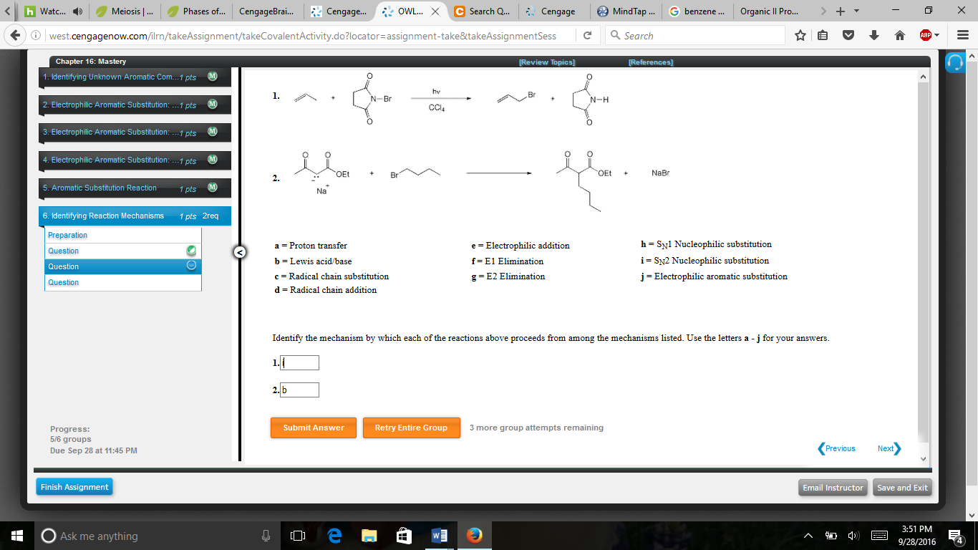Click the green completion circle on the first Question
Screen dimensions: 978x550
tap(190, 251)
